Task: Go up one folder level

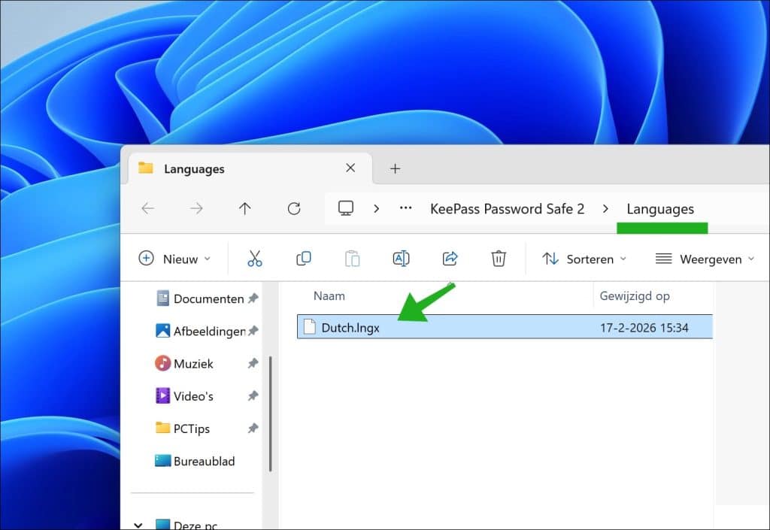Action: [244, 209]
